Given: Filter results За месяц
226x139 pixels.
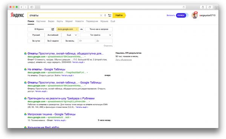Looking at the screenshot, I should point(70,41).
